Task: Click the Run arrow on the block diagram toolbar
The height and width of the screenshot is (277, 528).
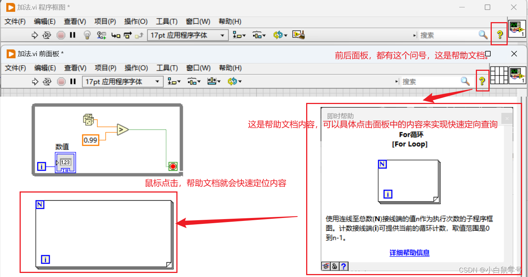Action: (35, 35)
